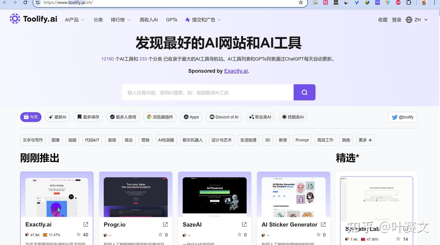The height and width of the screenshot is (245, 440).
Task: Open GPTs in navigation
Action: click(x=171, y=20)
